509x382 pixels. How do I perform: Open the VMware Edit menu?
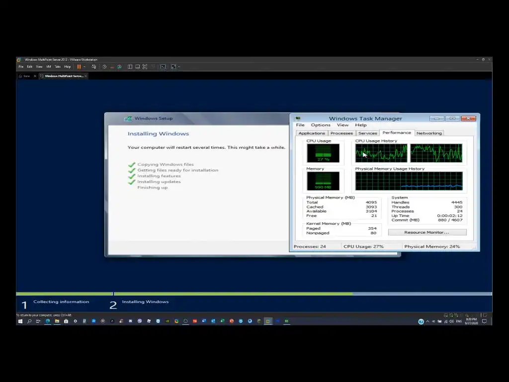(29, 67)
